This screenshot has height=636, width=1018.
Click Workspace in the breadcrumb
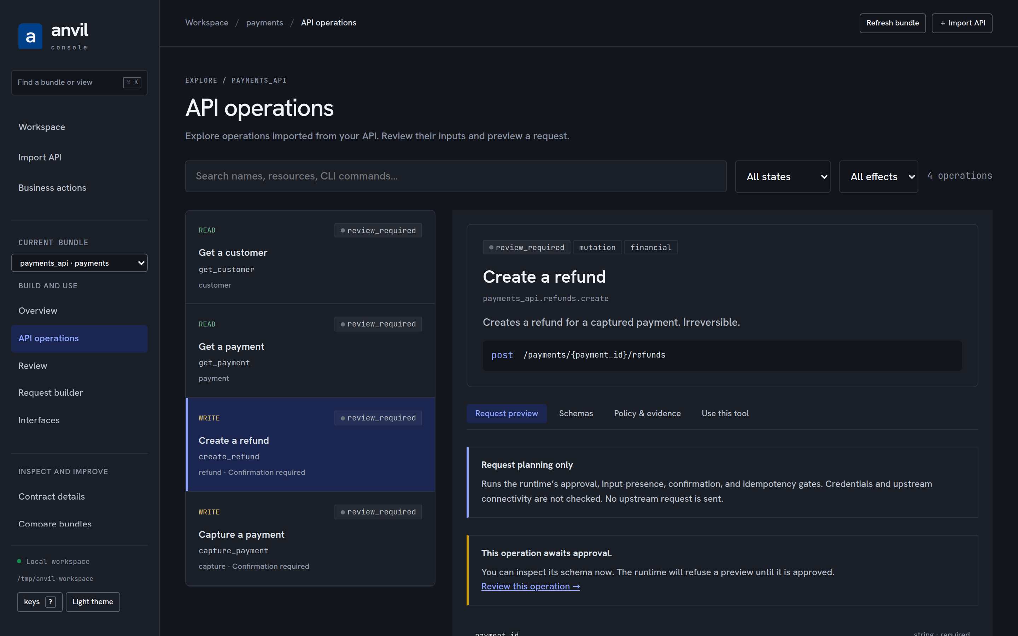click(206, 23)
